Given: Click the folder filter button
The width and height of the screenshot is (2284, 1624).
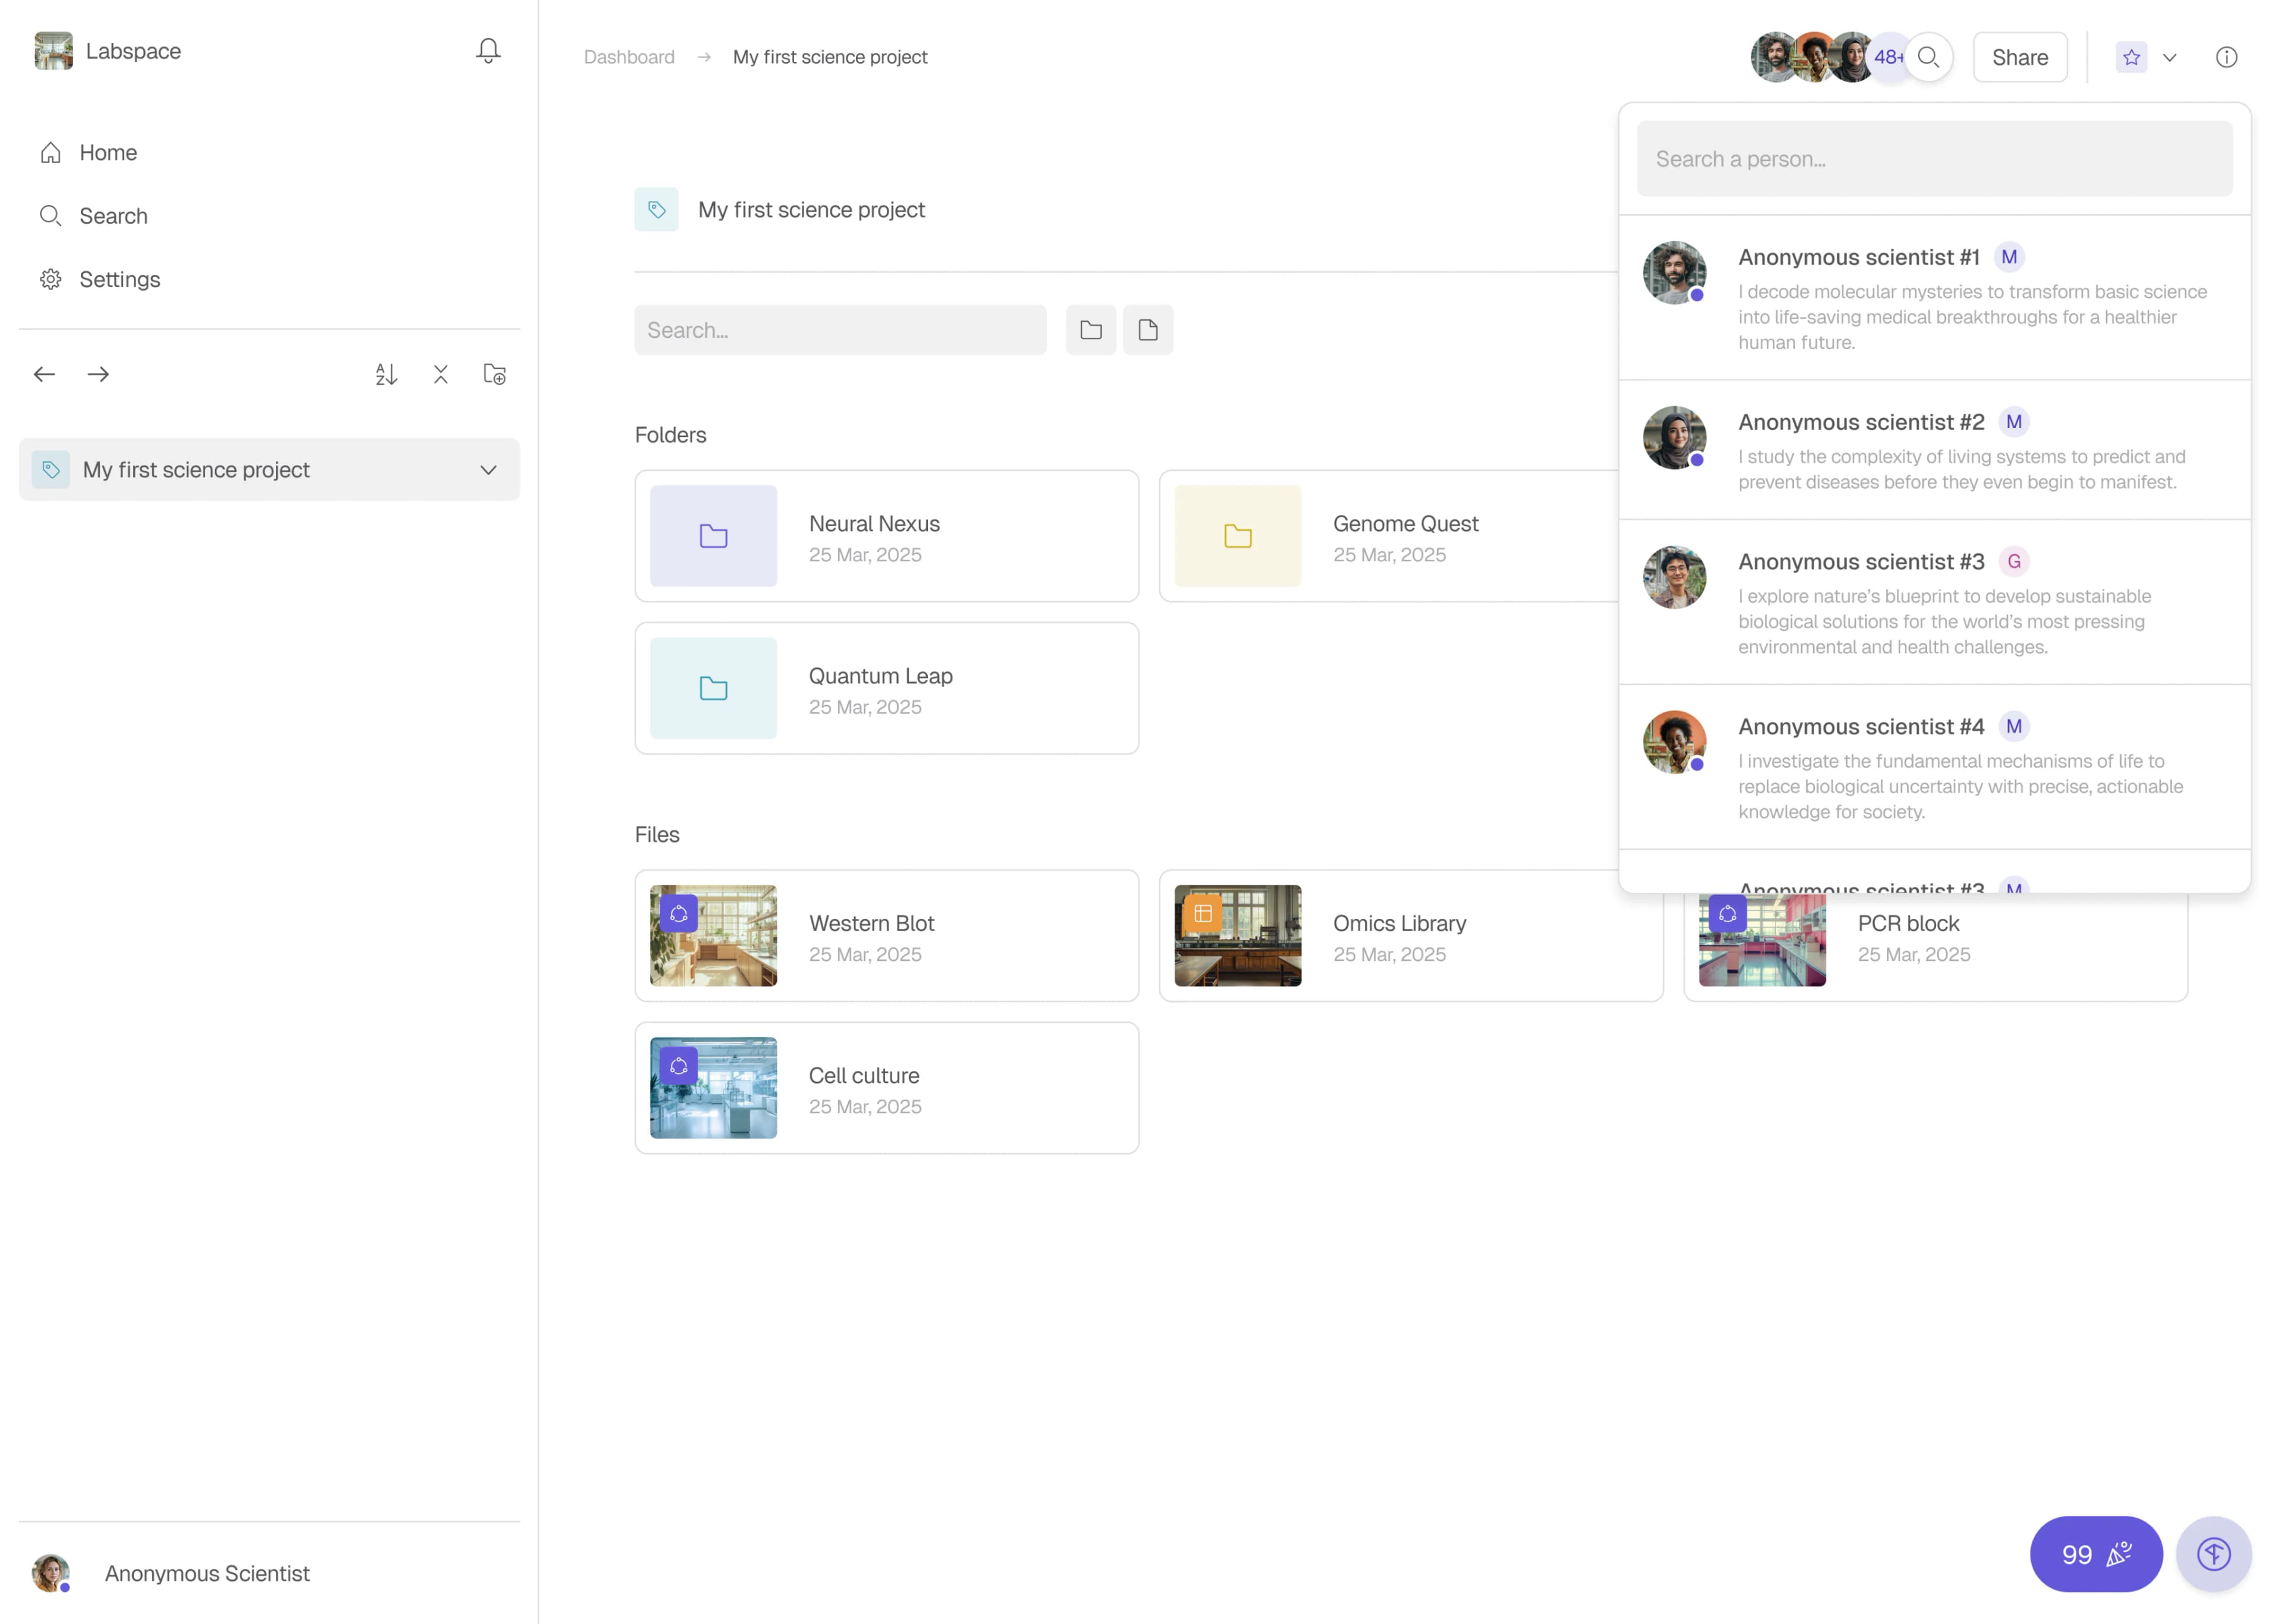Looking at the screenshot, I should pos(1091,330).
